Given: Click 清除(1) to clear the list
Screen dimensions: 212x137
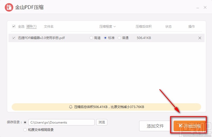Looking at the screenshot, I should point(31,26).
